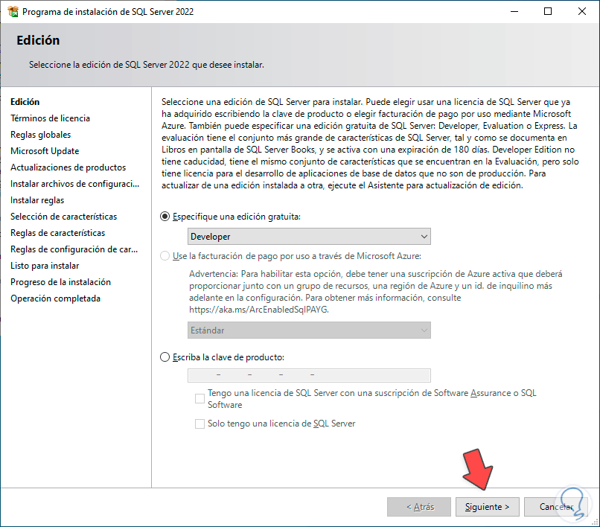The width and height of the screenshot is (600, 527).
Task: Select 'Selección de características' step
Action: click(x=63, y=217)
